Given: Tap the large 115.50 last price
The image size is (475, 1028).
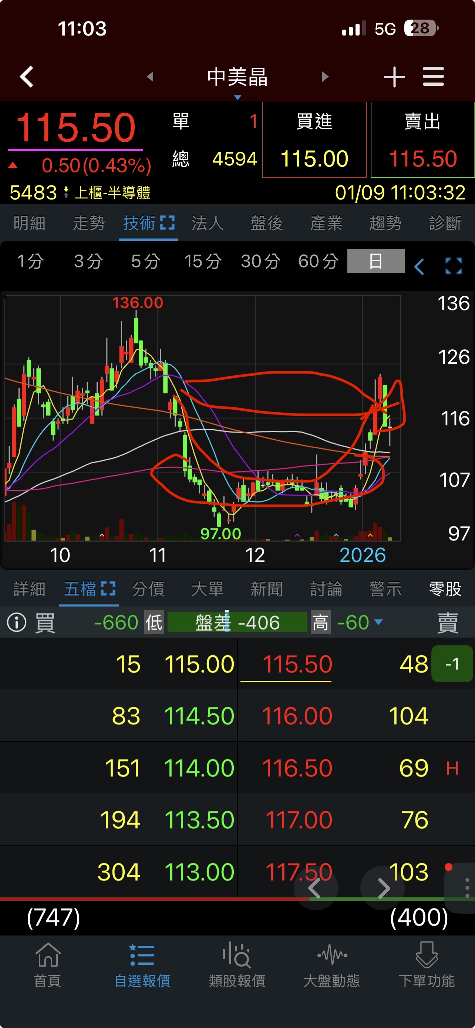Looking at the screenshot, I should click(x=76, y=128).
